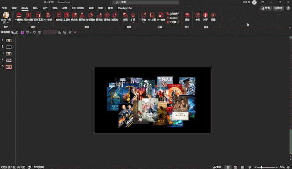Click the smiley feedback icon top right

click(288, 8)
